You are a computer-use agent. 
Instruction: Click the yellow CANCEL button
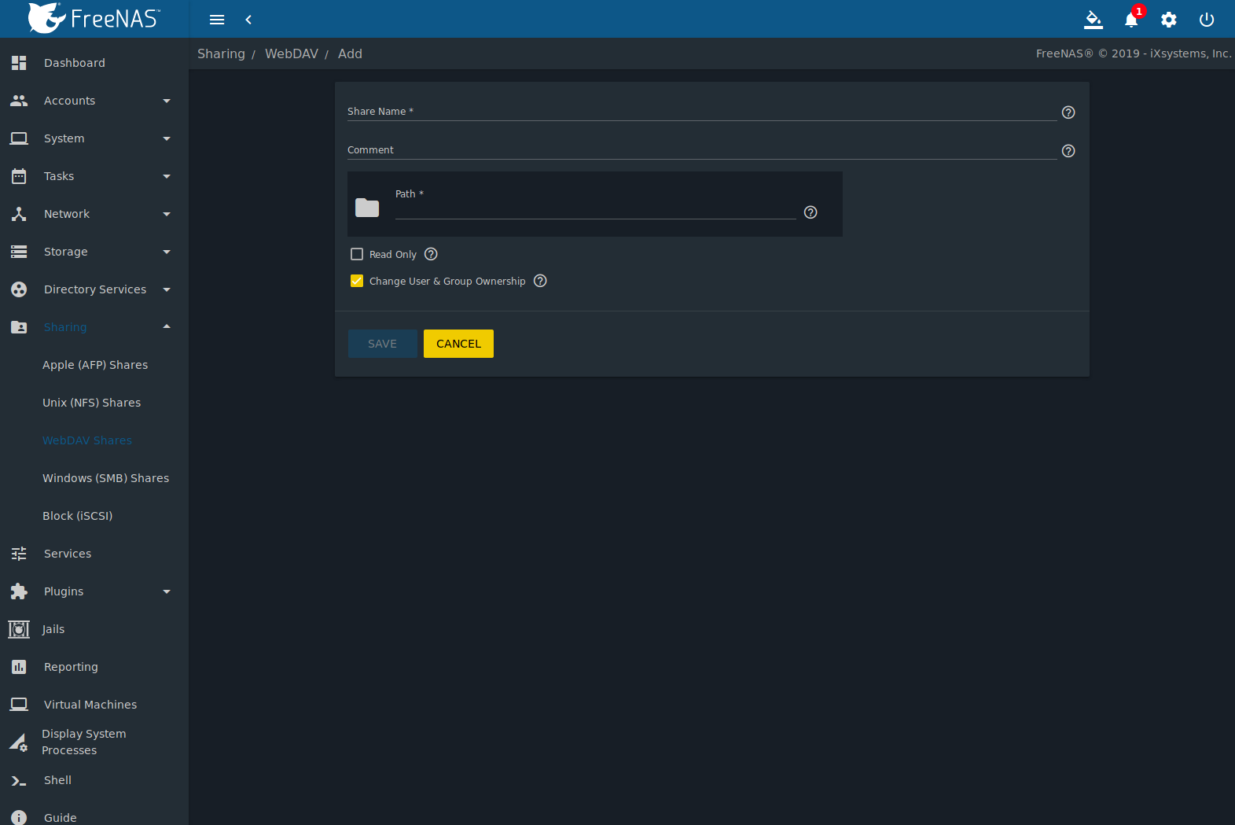pos(458,344)
